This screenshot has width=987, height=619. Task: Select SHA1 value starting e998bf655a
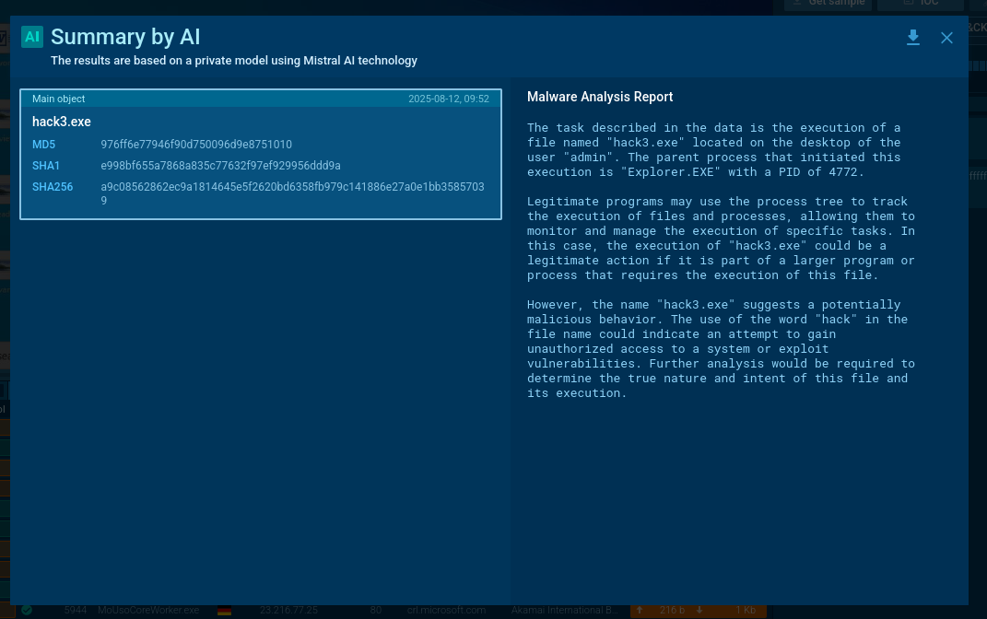(x=221, y=166)
